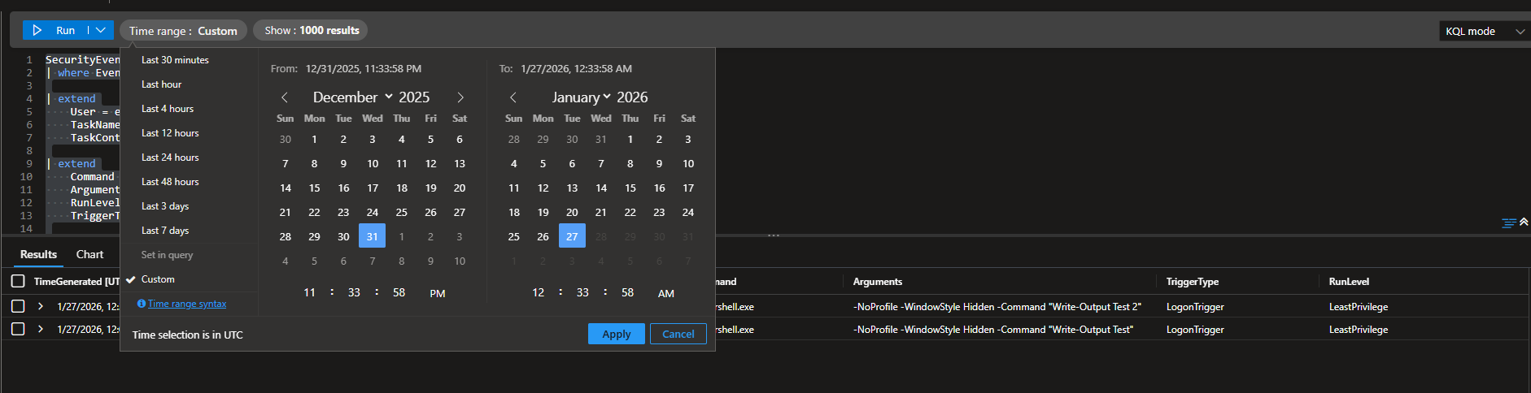Collapse the query editor with double chevron

click(1524, 222)
